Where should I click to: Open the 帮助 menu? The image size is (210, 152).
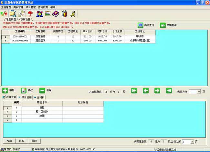pos(53,7)
